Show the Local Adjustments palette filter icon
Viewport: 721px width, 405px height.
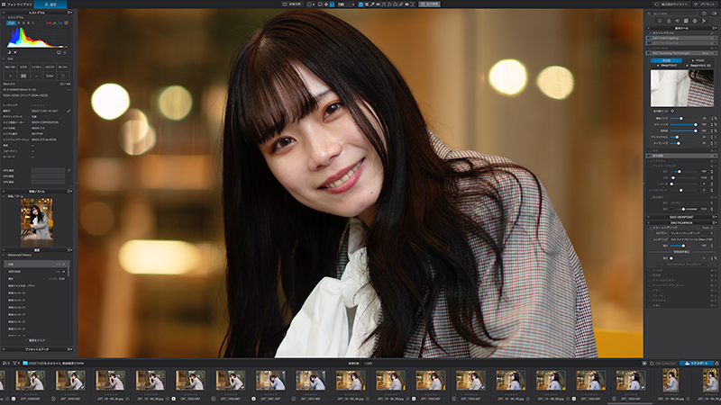click(695, 21)
